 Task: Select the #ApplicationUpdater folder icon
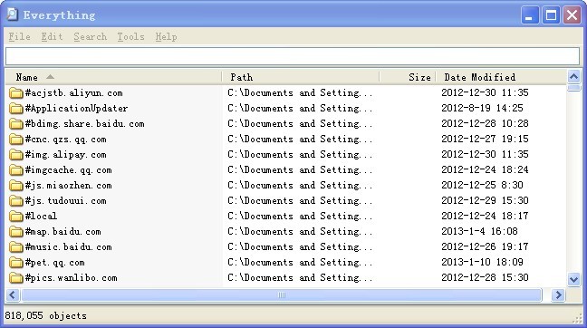pos(15,108)
